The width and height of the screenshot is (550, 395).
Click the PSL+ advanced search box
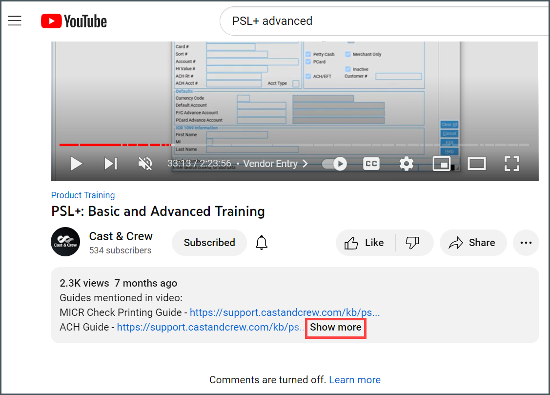point(385,21)
